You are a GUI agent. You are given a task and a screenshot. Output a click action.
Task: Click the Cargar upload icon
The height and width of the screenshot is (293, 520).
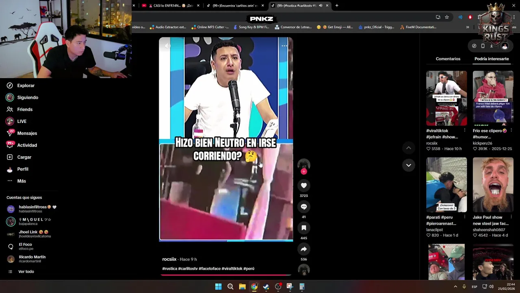pyautogui.click(x=10, y=157)
